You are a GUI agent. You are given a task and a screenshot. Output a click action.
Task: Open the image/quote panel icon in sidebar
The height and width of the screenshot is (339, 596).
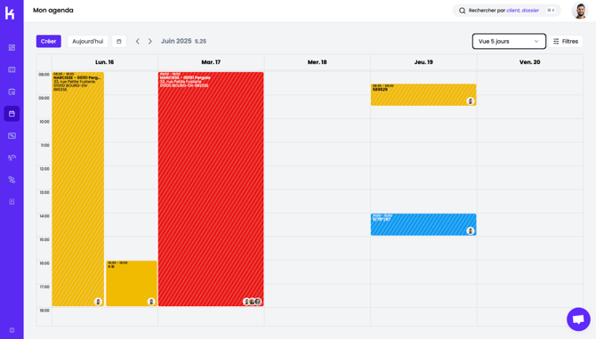click(x=12, y=135)
